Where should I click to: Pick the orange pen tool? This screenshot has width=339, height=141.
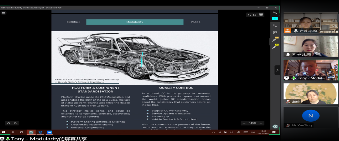[x=274, y=40]
